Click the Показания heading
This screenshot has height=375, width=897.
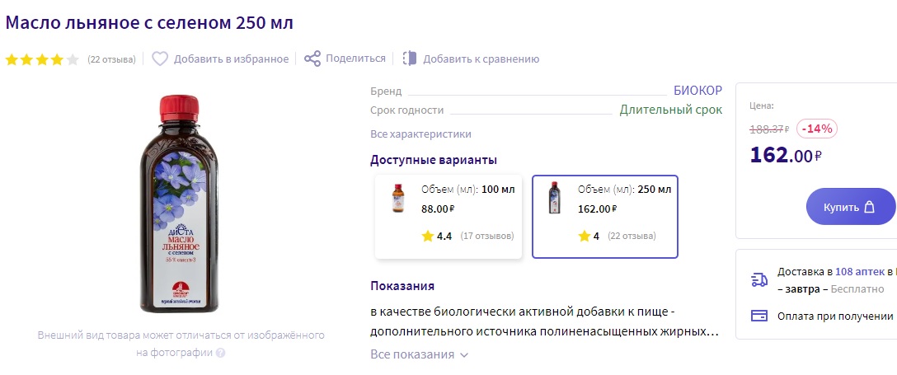coord(402,286)
